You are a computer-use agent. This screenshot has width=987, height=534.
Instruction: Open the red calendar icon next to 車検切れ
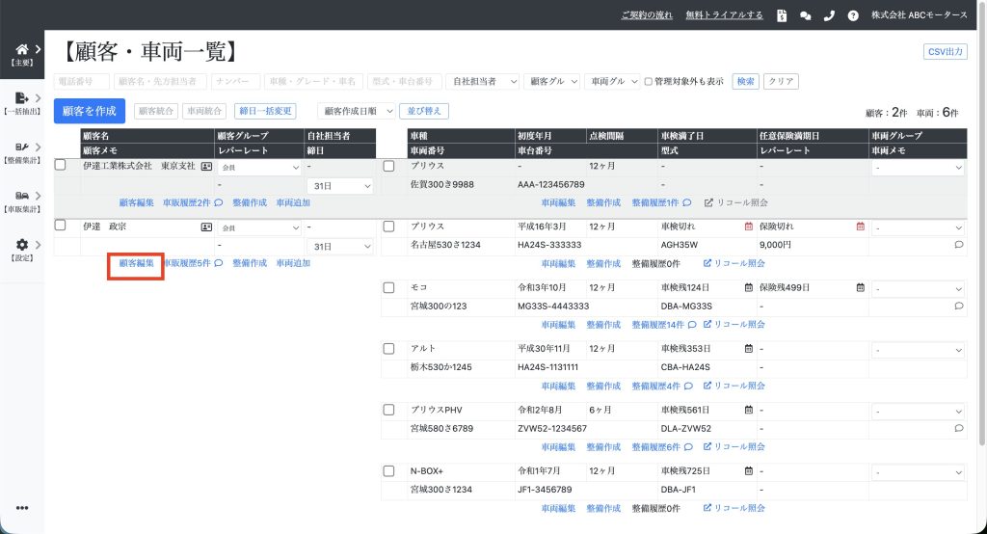point(748,227)
